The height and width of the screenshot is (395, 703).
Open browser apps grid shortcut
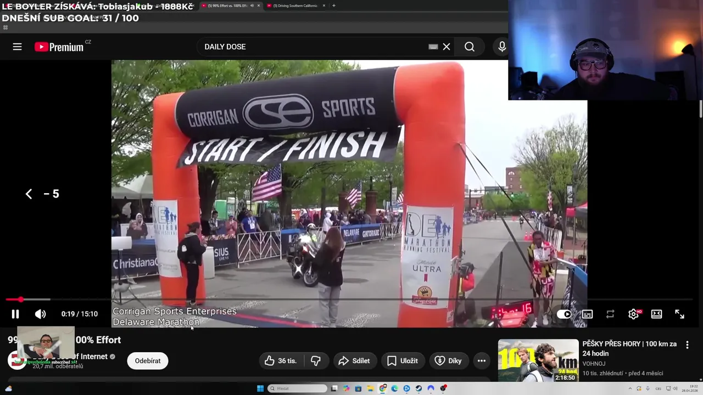(5, 27)
